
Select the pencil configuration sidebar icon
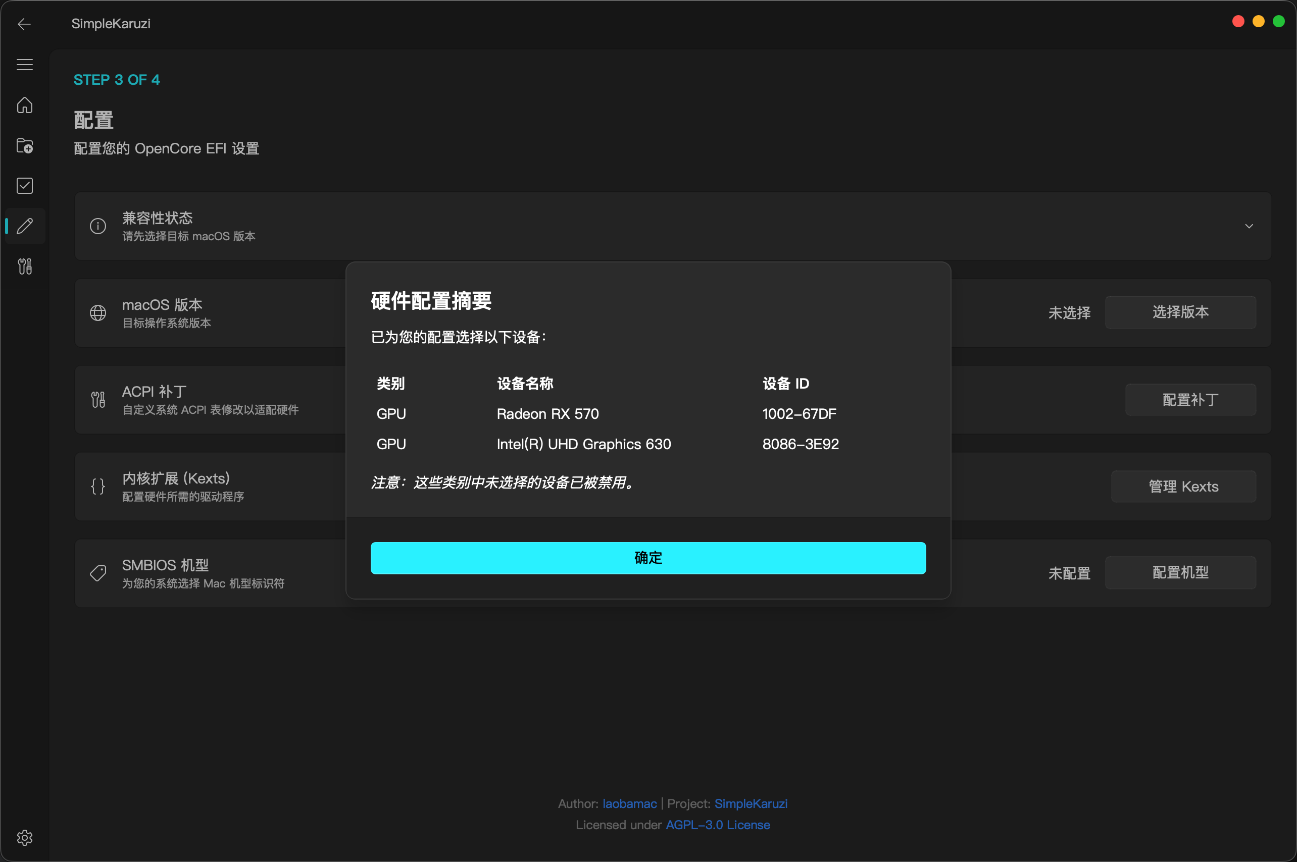point(25,226)
